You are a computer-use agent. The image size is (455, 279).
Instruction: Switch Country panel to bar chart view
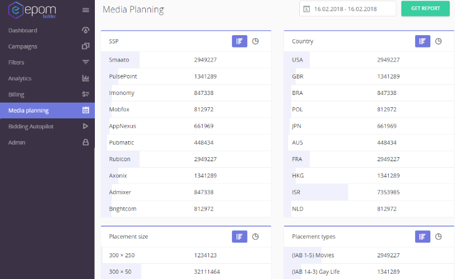423,41
